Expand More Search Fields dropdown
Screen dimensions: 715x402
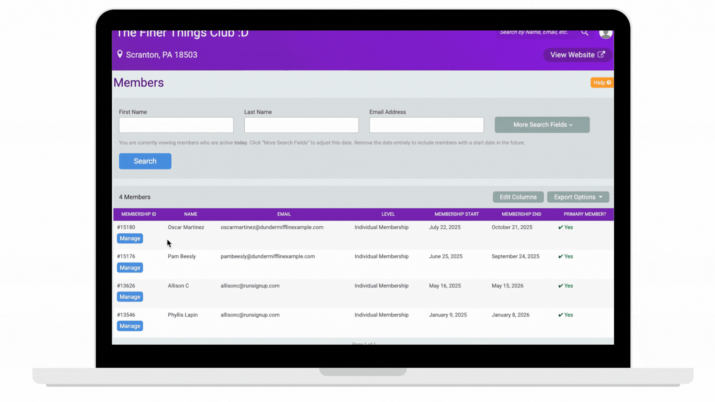pyautogui.click(x=542, y=125)
